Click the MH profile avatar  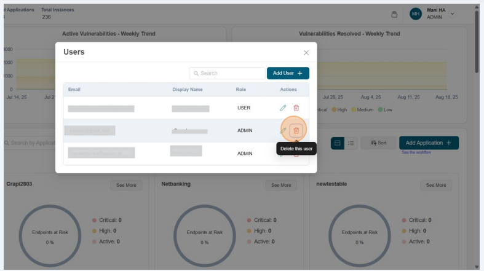coord(416,14)
